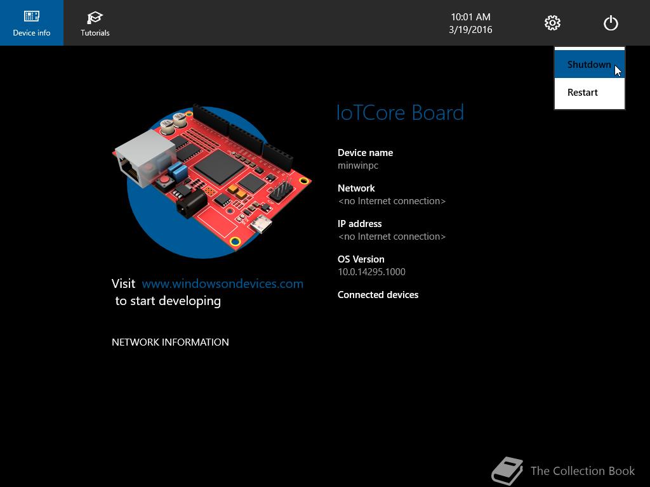Screen dimensions: 650x487
Task: Click the IP address no Internet connection value
Action: click(392, 237)
